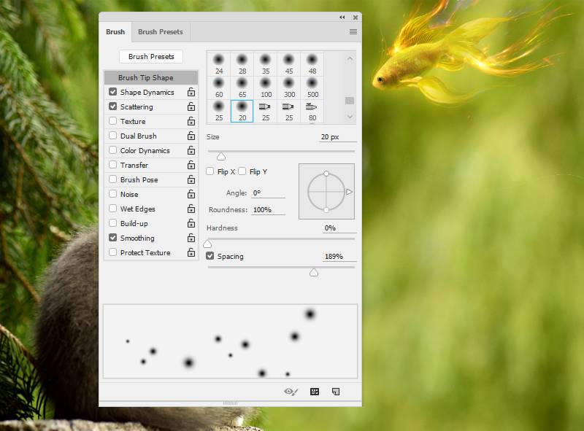Toggle lock for Smoothing
The height and width of the screenshot is (431, 584).
(x=191, y=238)
